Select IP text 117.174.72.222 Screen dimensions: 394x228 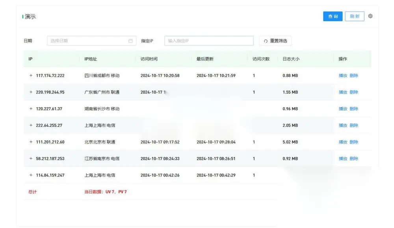click(50, 76)
